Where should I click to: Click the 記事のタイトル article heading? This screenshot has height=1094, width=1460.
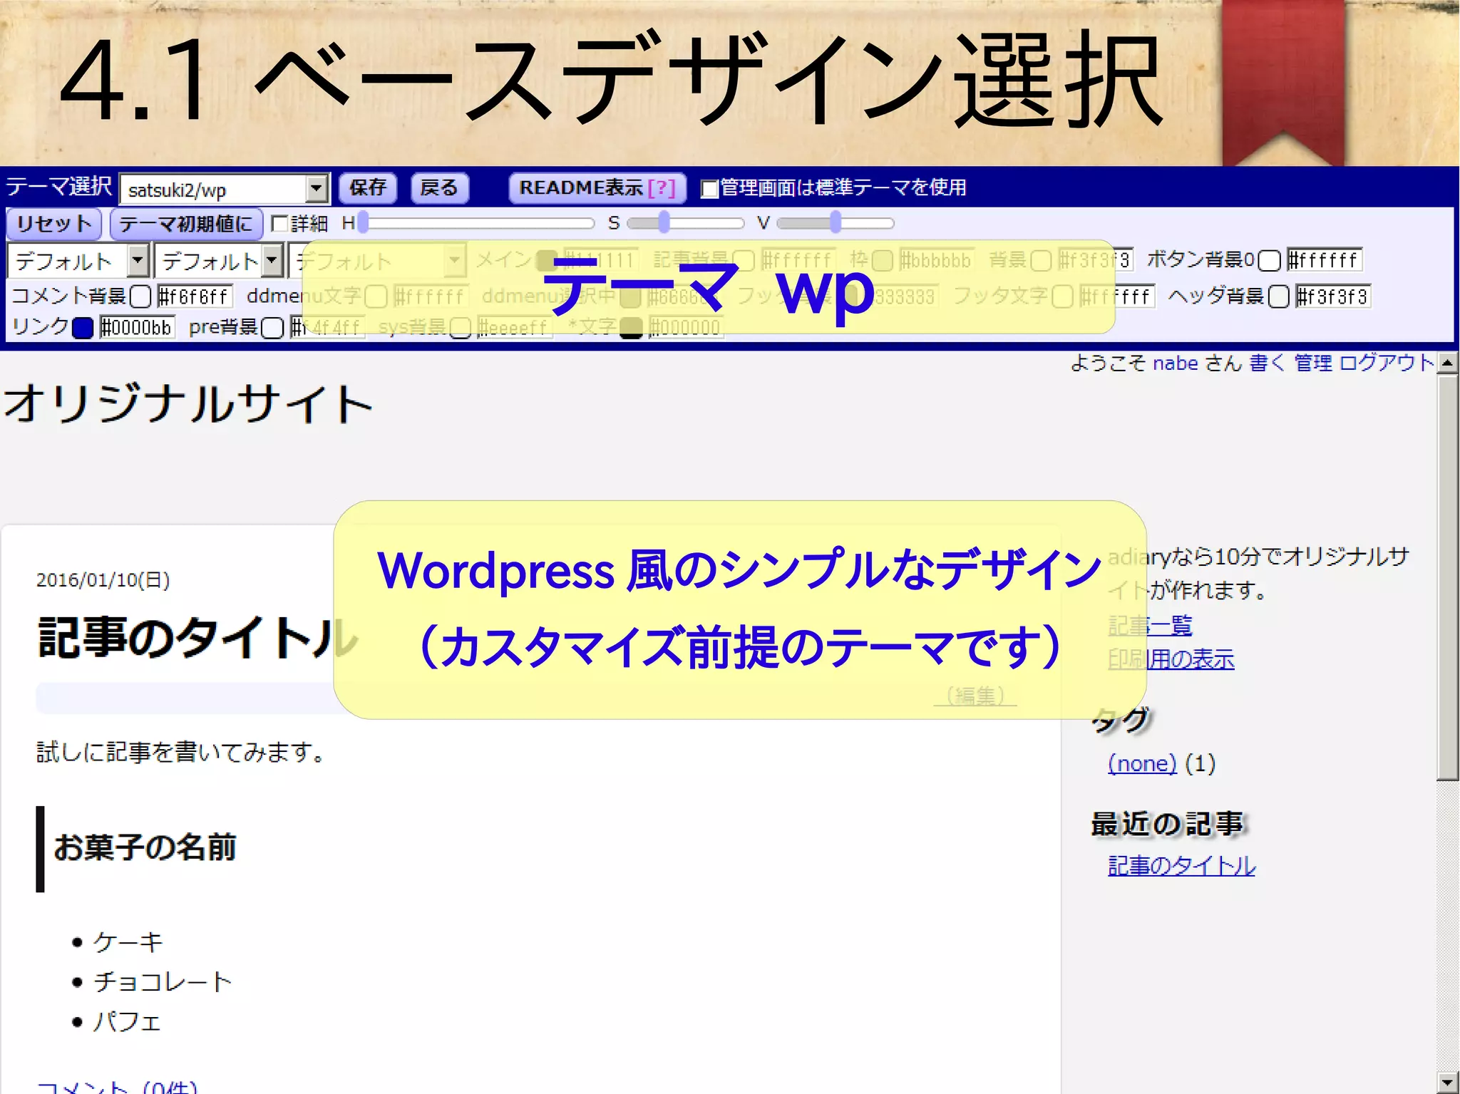198,636
